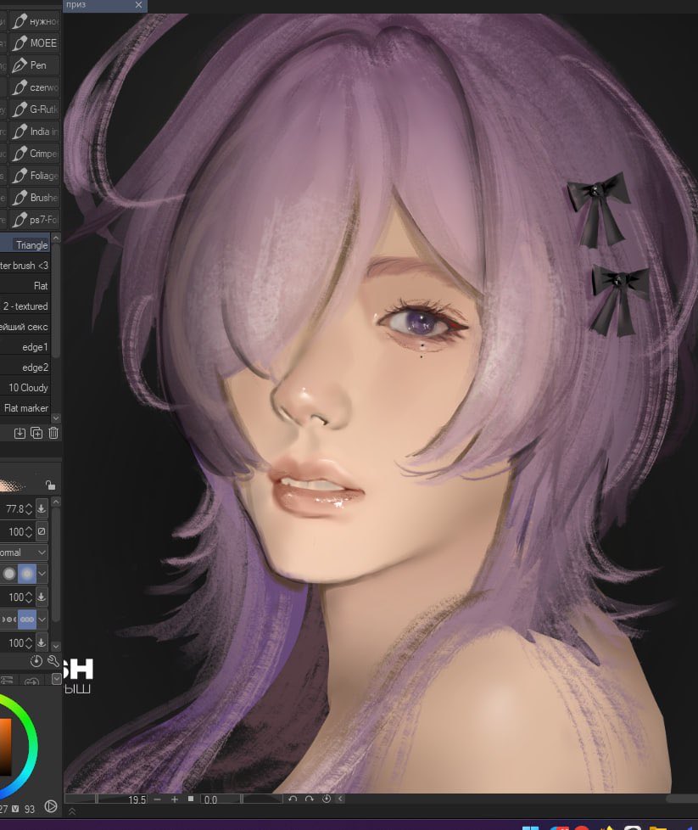Select the 'ter brush <3' brush
Viewport: 698px width, 830px height.
pos(25,265)
